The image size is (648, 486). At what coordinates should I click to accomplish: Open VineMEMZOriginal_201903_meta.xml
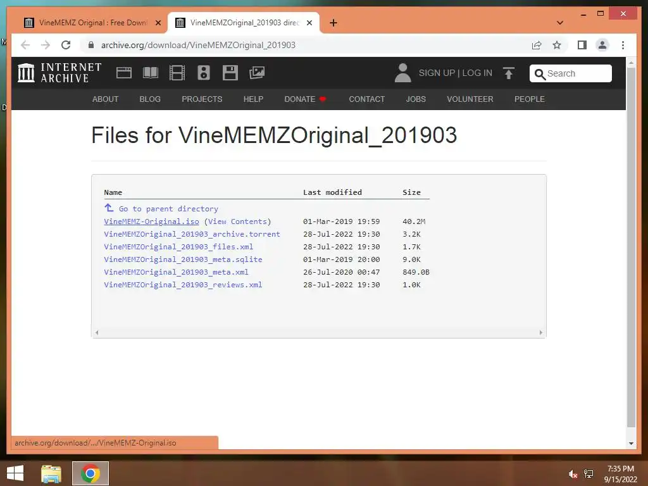176,272
